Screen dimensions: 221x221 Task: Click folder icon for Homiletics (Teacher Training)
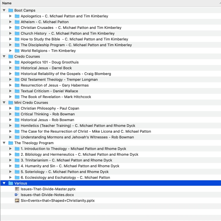17,125
